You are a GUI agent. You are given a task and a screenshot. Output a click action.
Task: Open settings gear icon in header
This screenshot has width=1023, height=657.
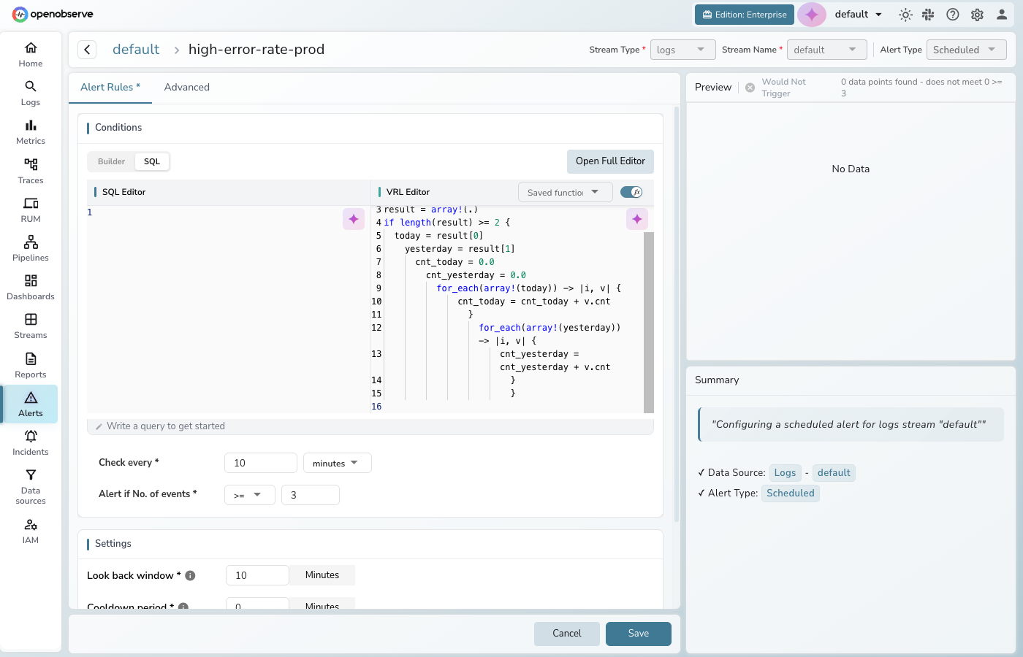tap(977, 15)
